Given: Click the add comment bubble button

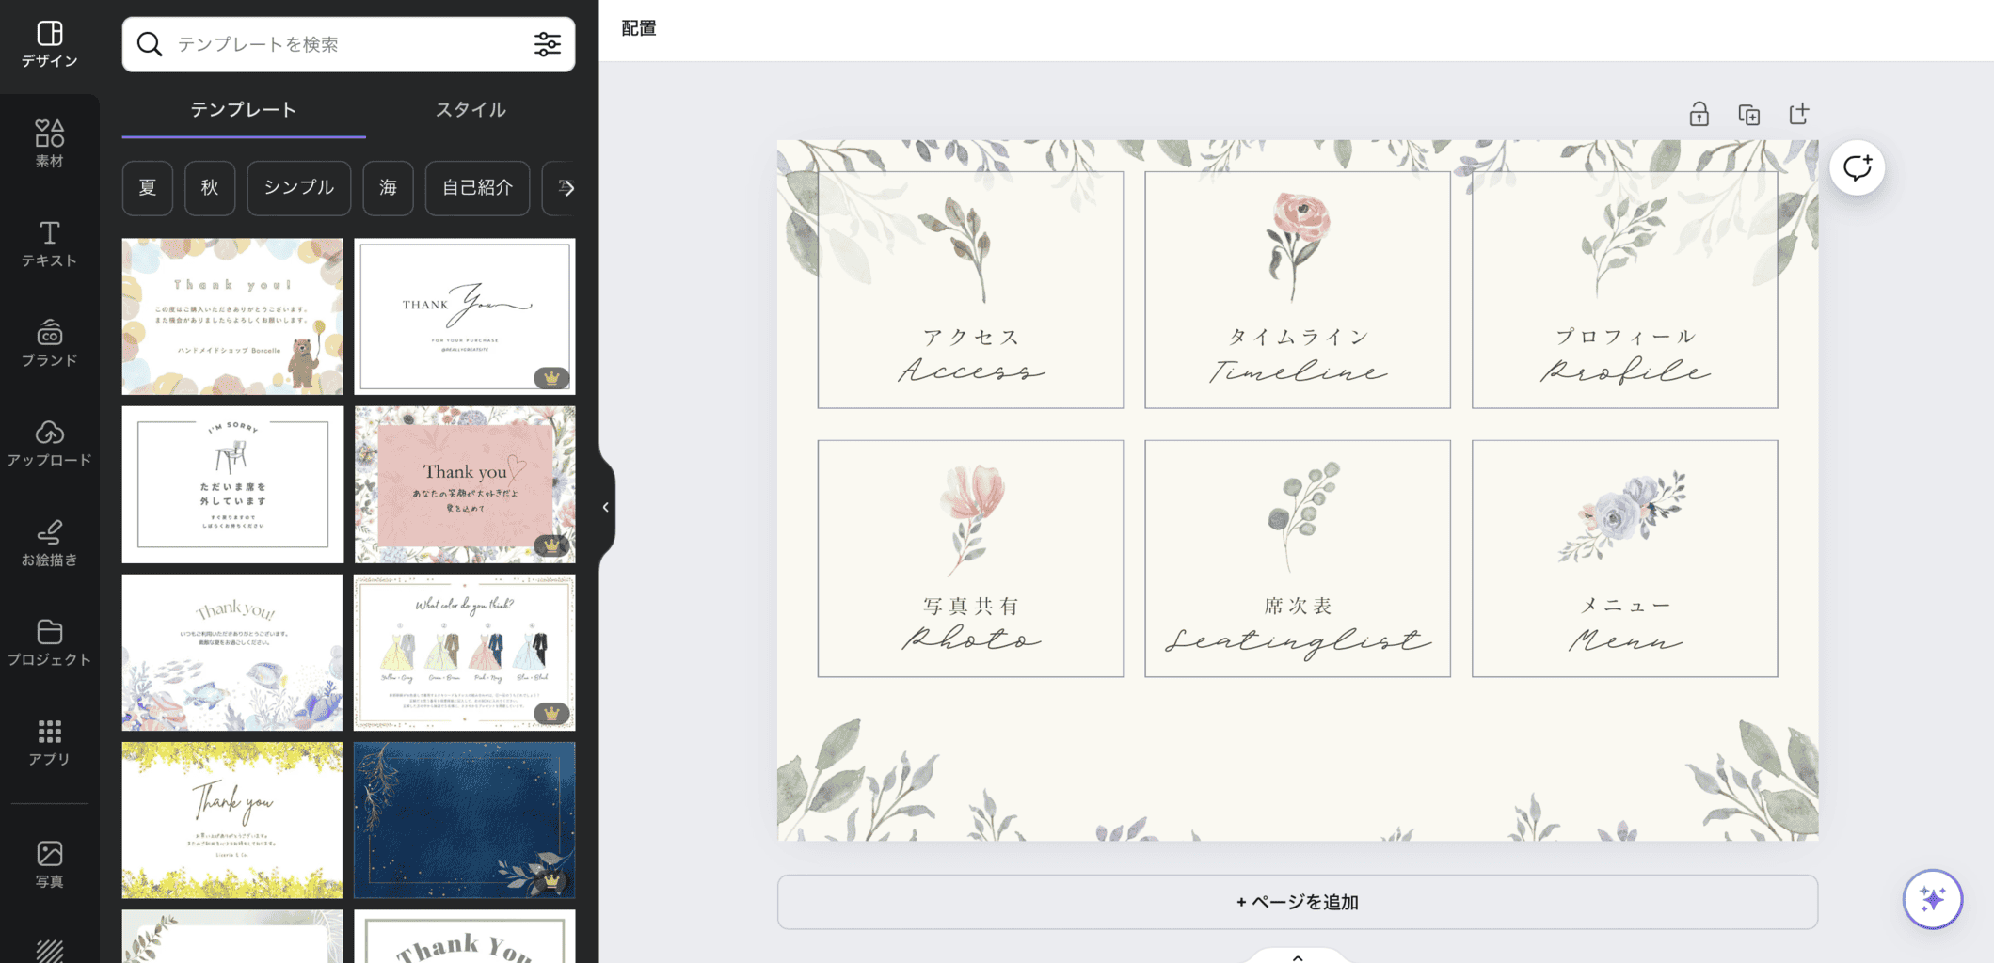Looking at the screenshot, I should (x=1857, y=168).
